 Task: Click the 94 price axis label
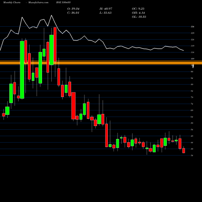192,78
